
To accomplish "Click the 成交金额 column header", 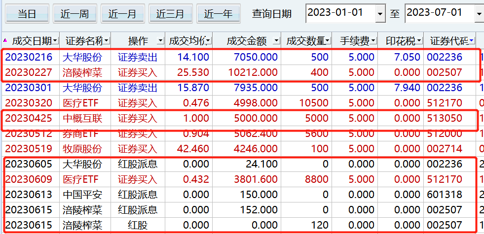I will (247, 41).
